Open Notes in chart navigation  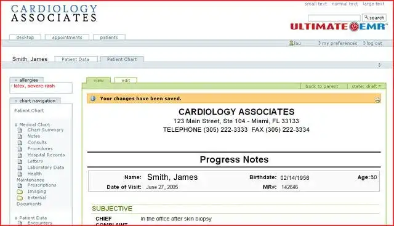click(34, 136)
